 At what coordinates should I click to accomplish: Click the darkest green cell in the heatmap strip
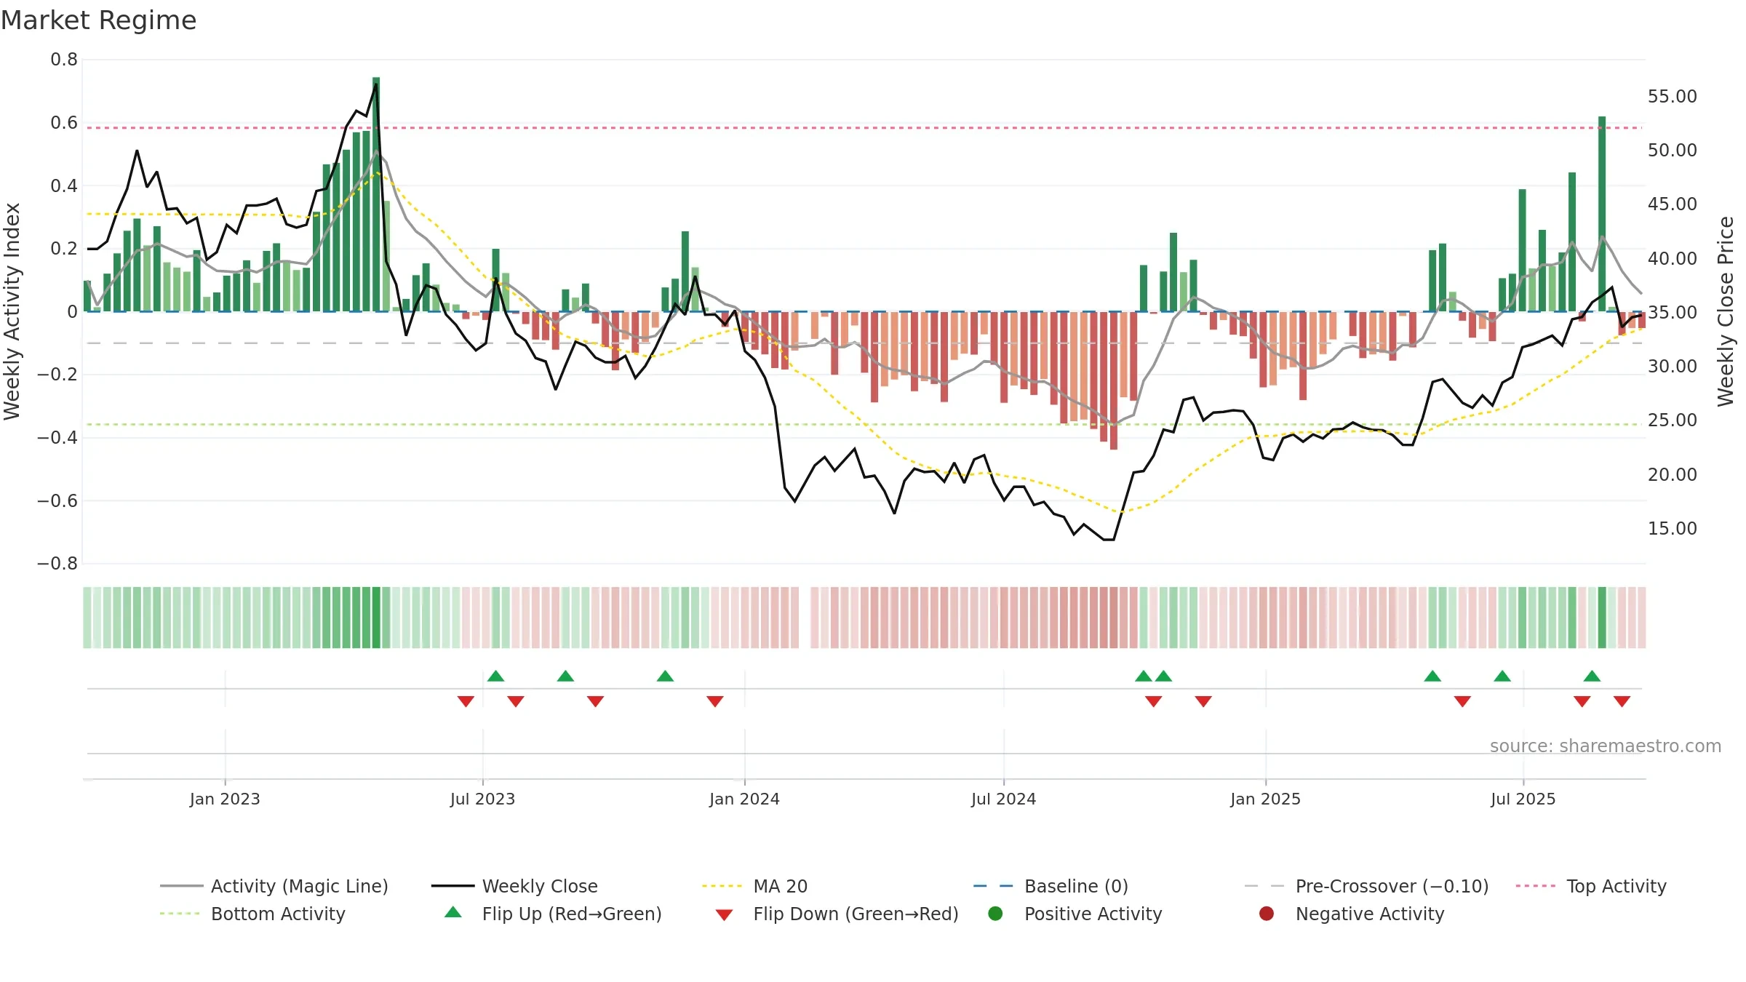(x=376, y=618)
